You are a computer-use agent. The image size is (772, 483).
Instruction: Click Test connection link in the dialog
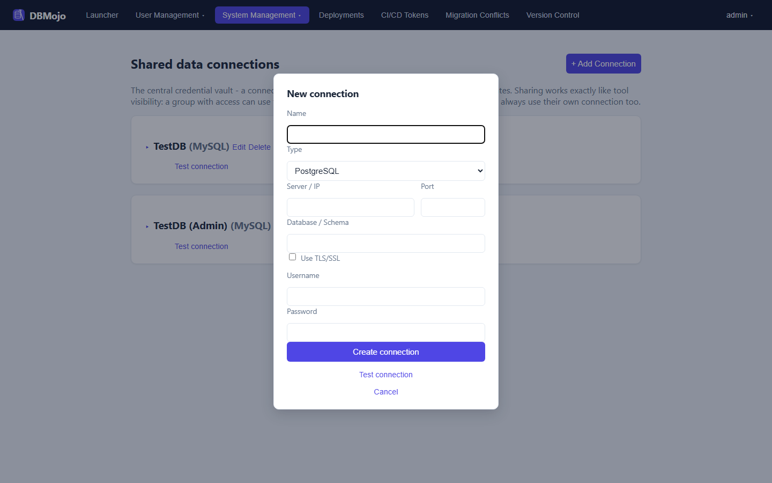point(386,375)
